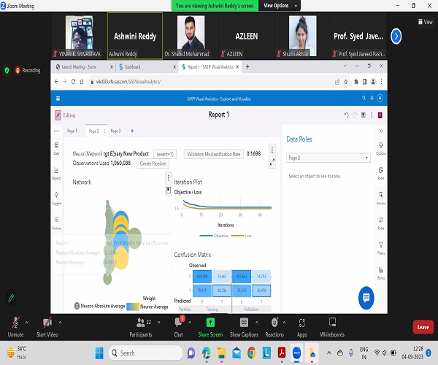Click Validation Misclassification Rate button
The height and width of the screenshot is (365, 438).
point(213,154)
